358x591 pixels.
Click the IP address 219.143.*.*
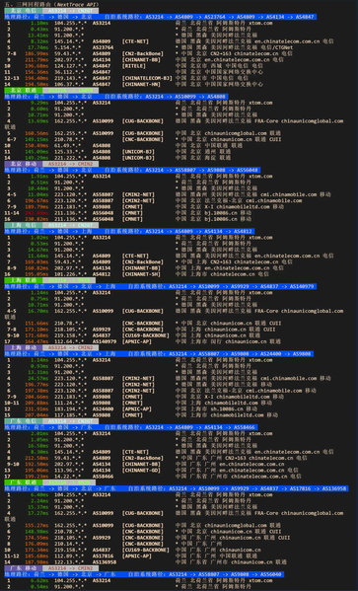click(70, 78)
